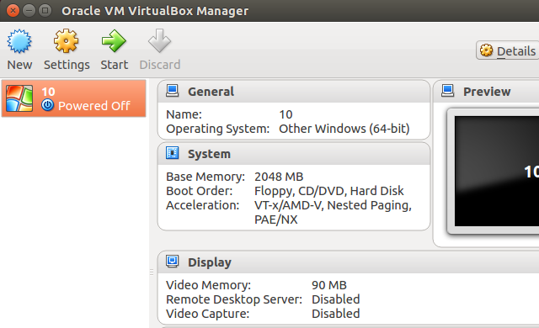The height and width of the screenshot is (328, 539).
Task: Open the General section header link
Action: (211, 92)
